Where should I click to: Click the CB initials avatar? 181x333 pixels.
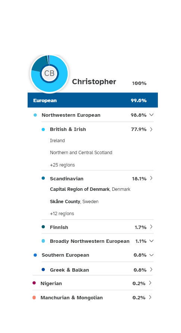point(49,73)
